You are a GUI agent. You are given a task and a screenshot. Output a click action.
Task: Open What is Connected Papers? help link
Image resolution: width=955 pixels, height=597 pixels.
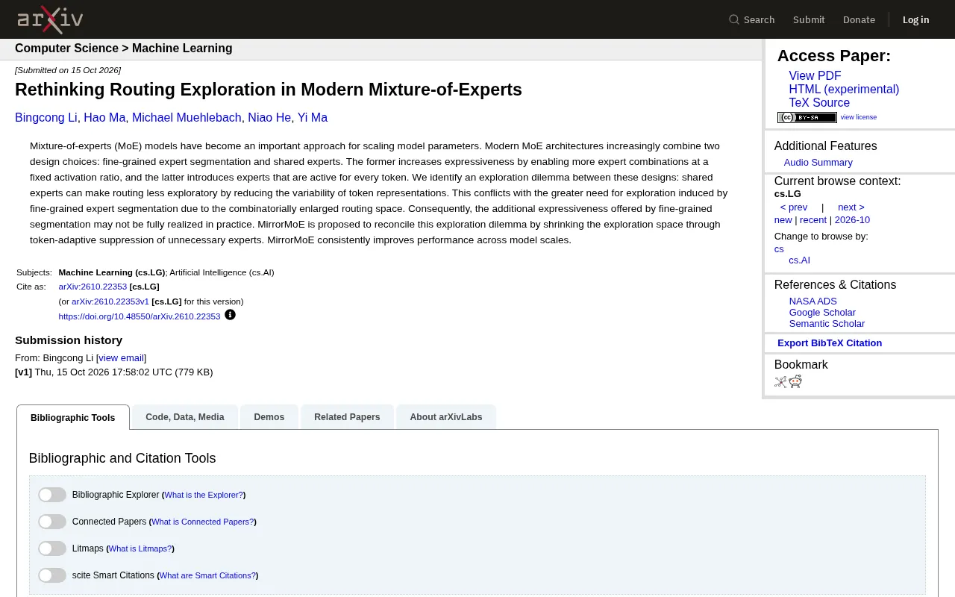point(202,522)
